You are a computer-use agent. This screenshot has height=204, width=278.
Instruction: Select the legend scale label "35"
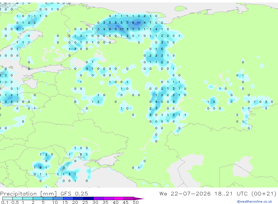tap(105, 202)
